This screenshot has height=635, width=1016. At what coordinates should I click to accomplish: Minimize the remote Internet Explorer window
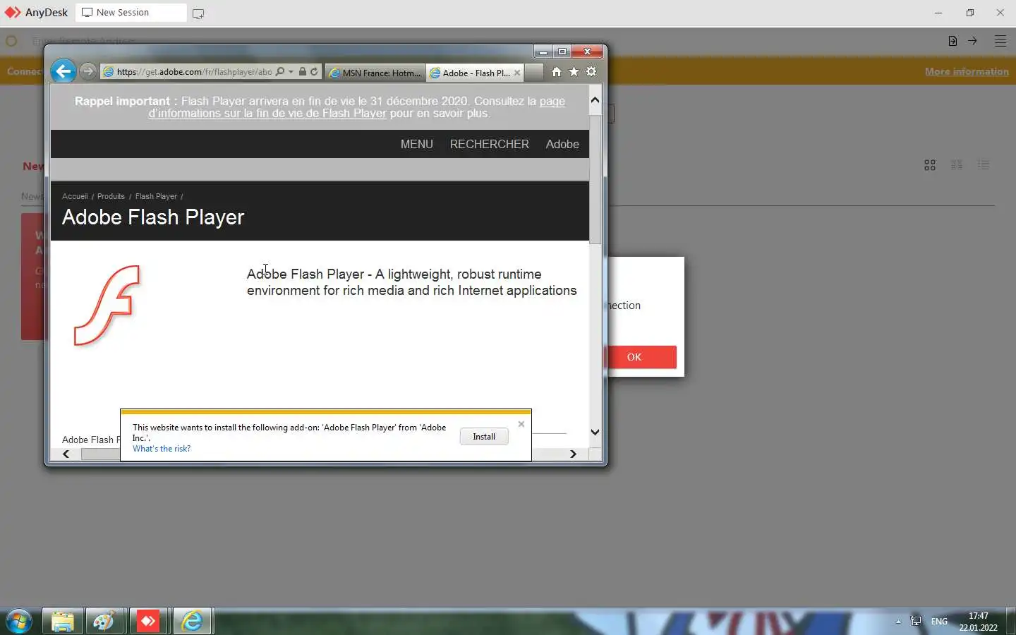[x=543, y=52]
